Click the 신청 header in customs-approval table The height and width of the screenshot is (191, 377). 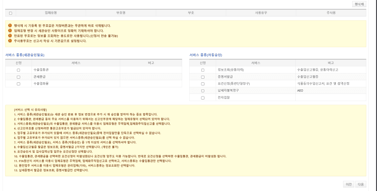pos(18,63)
